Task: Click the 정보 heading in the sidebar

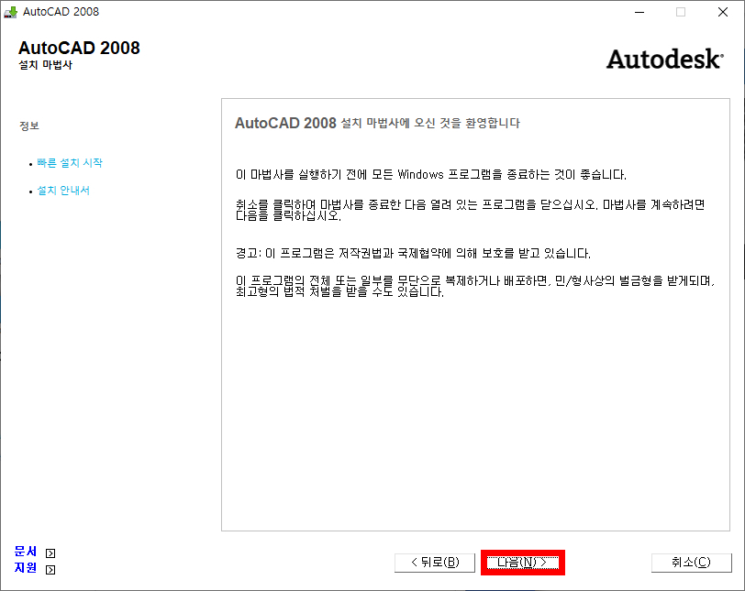Action: (29, 126)
